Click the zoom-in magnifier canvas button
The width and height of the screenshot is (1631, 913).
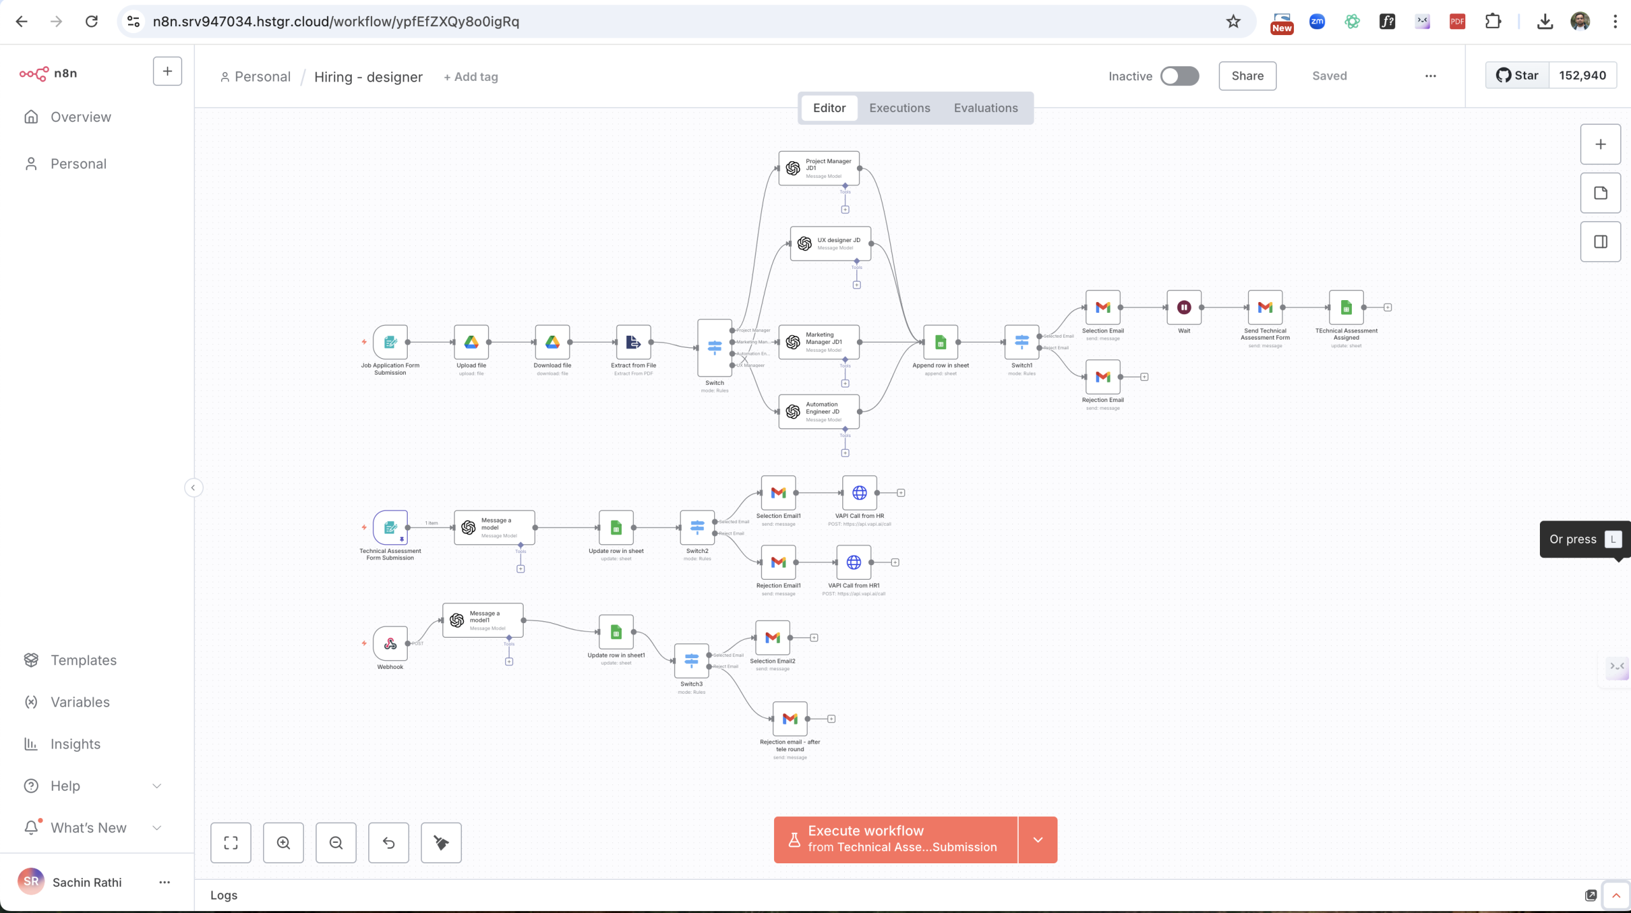coord(284,842)
